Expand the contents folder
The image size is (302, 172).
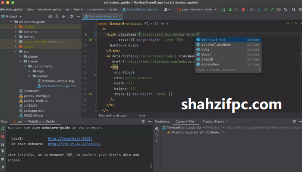[16, 31]
